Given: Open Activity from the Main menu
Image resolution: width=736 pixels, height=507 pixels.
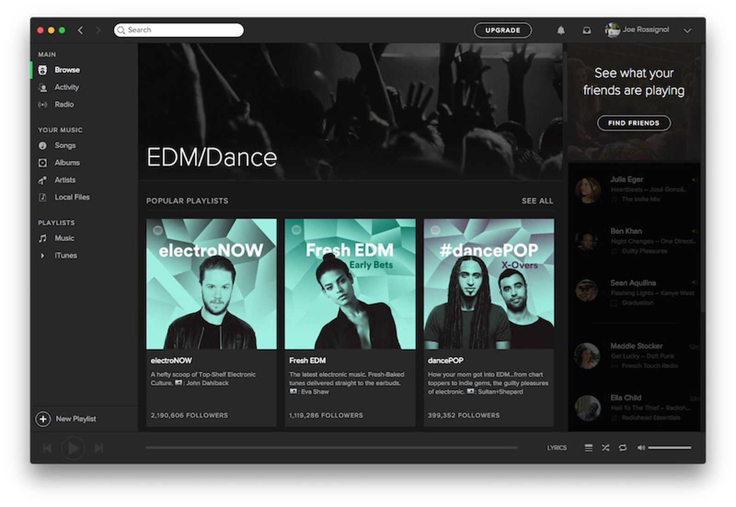Looking at the screenshot, I should tap(67, 87).
